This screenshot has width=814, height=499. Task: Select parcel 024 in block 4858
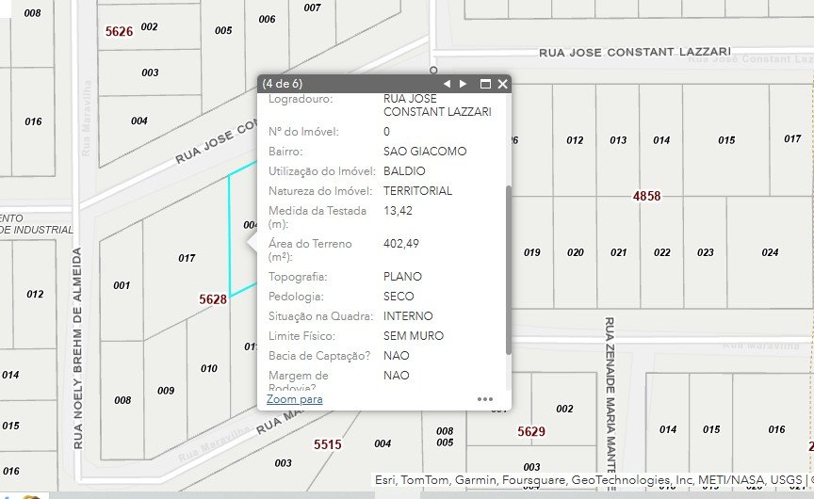pyautogui.click(x=770, y=252)
